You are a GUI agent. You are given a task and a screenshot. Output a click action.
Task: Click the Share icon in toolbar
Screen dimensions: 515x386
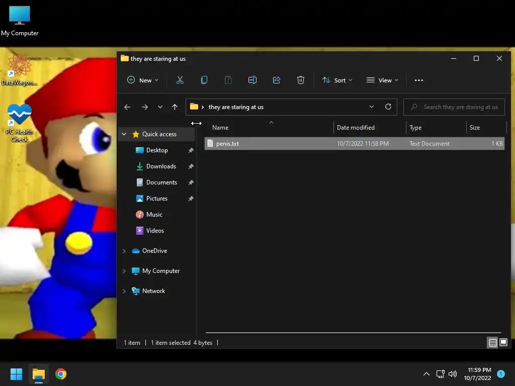click(x=277, y=80)
